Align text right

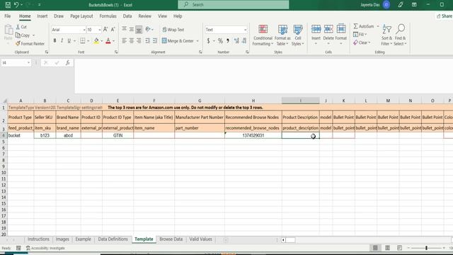click(139, 41)
